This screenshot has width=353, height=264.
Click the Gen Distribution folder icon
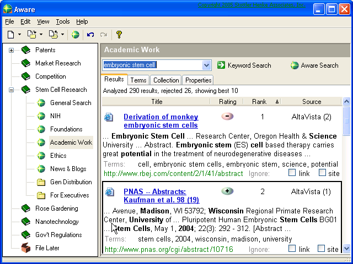tap(41, 182)
